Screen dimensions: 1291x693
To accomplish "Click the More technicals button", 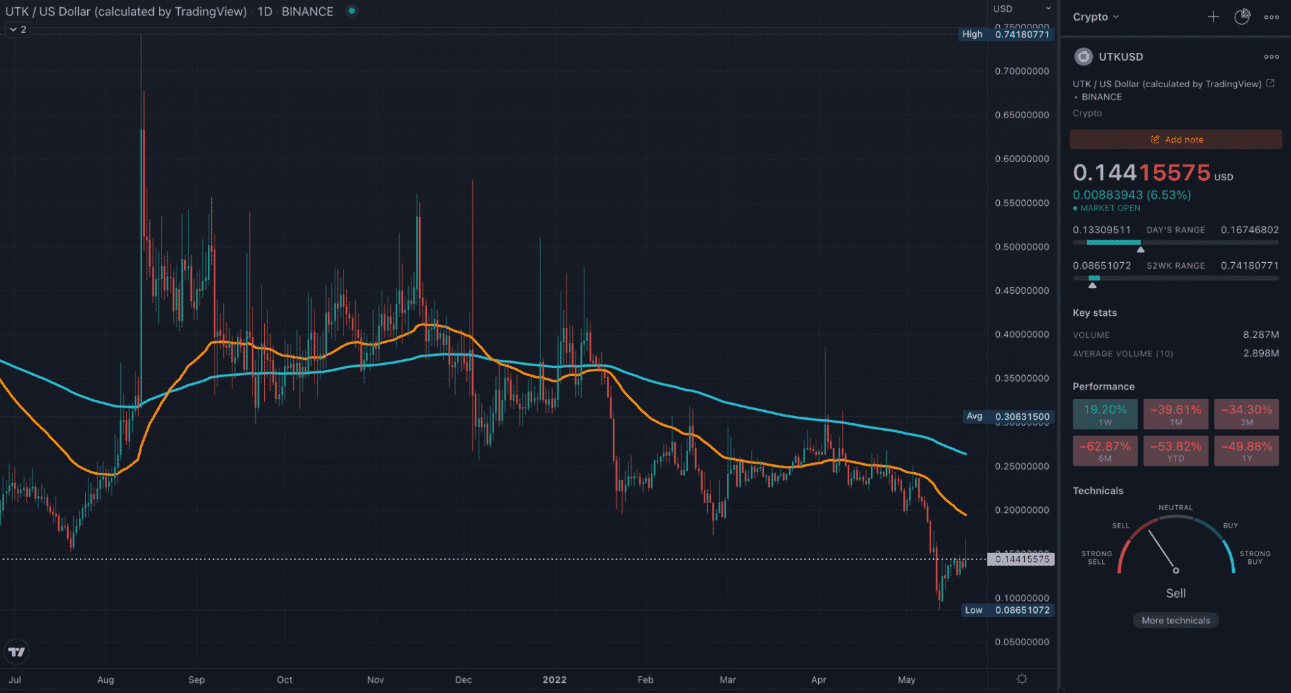I will pos(1175,620).
